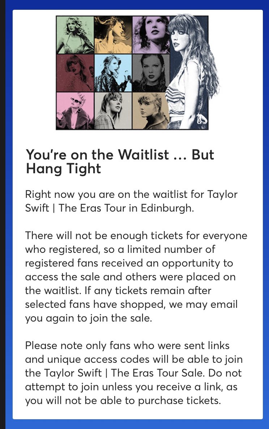Viewport: 269px width, 429px height.
Task: Click the word "Edinburgh" in the first paragraph
Action: [x=167, y=208]
